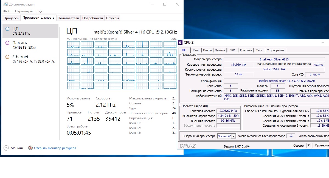
Task: Expand the Сервис dropdown arrow
Action: tap(308, 145)
